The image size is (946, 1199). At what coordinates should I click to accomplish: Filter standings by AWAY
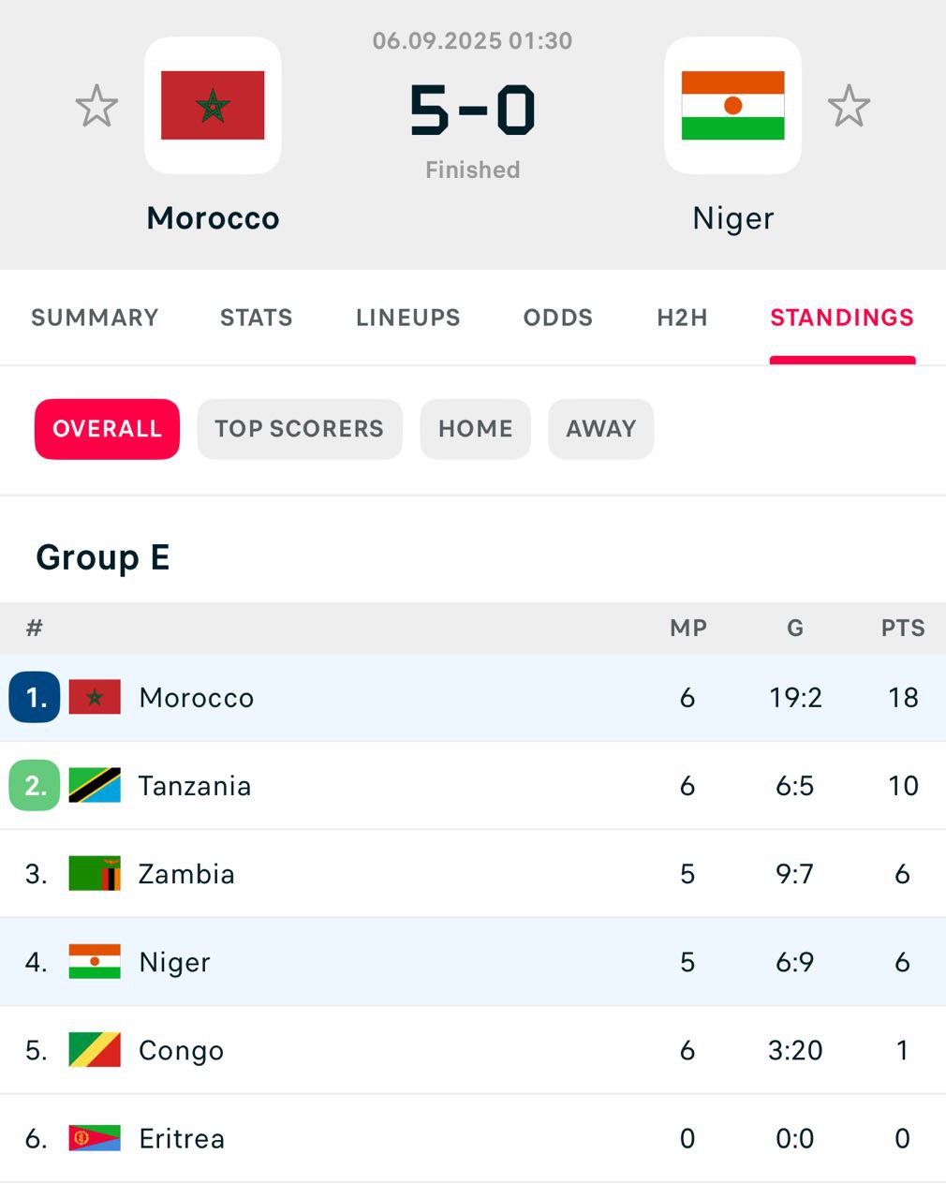tap(601, 429)
